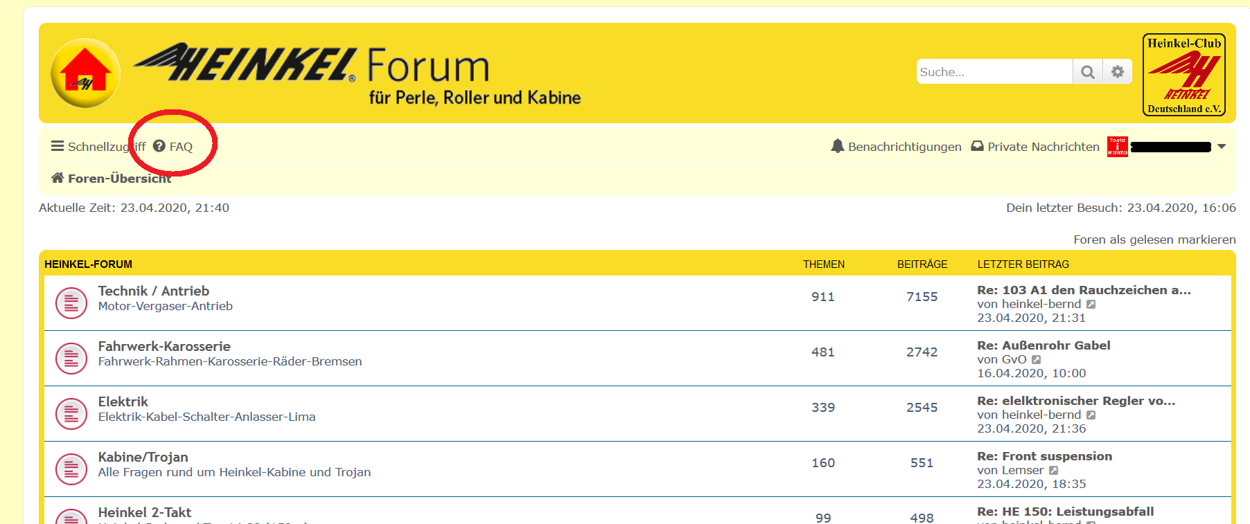This screenshot has width=1250, height=524.
Task: Click the Elektrik forum status icon
Action: point(71,414)
